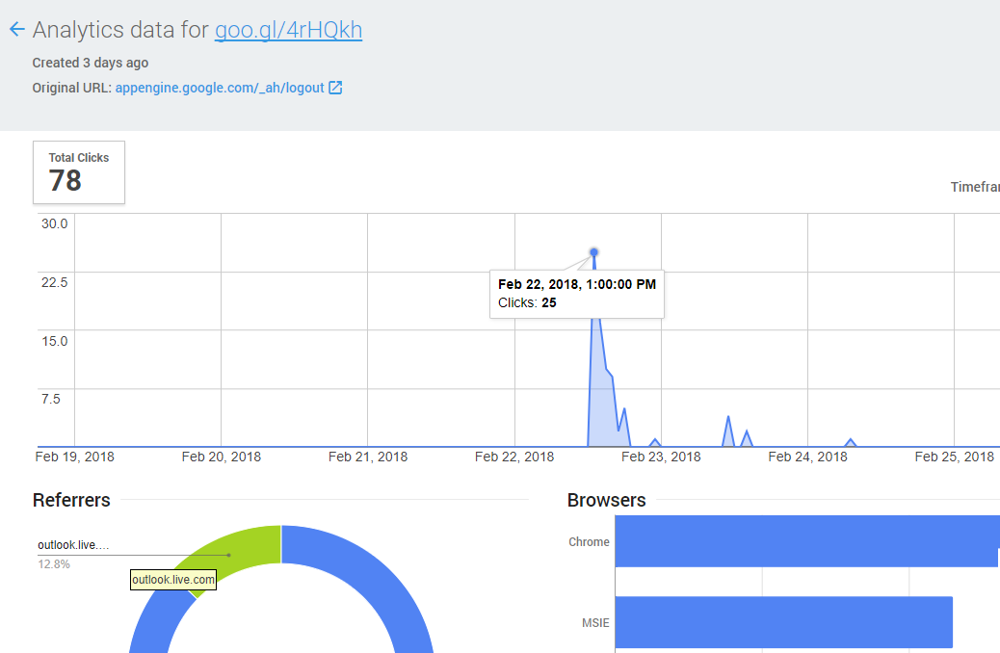This screenshot has width=1000, height=653.
Task: Click the 'MSIE' browser label
Action: pos(595,622)
